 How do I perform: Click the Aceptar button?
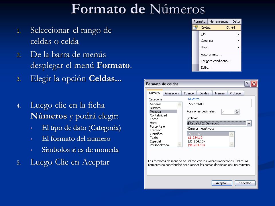(222, 183)
